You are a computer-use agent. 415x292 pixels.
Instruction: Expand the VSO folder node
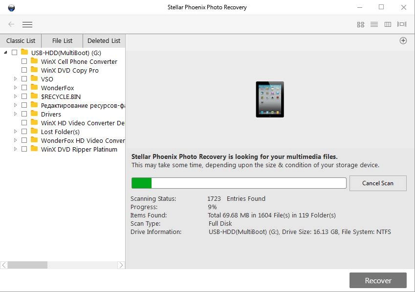click(x=15, y=78)
